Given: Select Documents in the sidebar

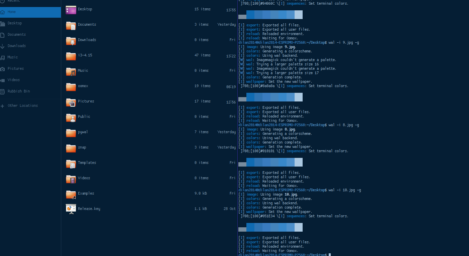Looking at the screenshot, I should [x=17, y=34].
